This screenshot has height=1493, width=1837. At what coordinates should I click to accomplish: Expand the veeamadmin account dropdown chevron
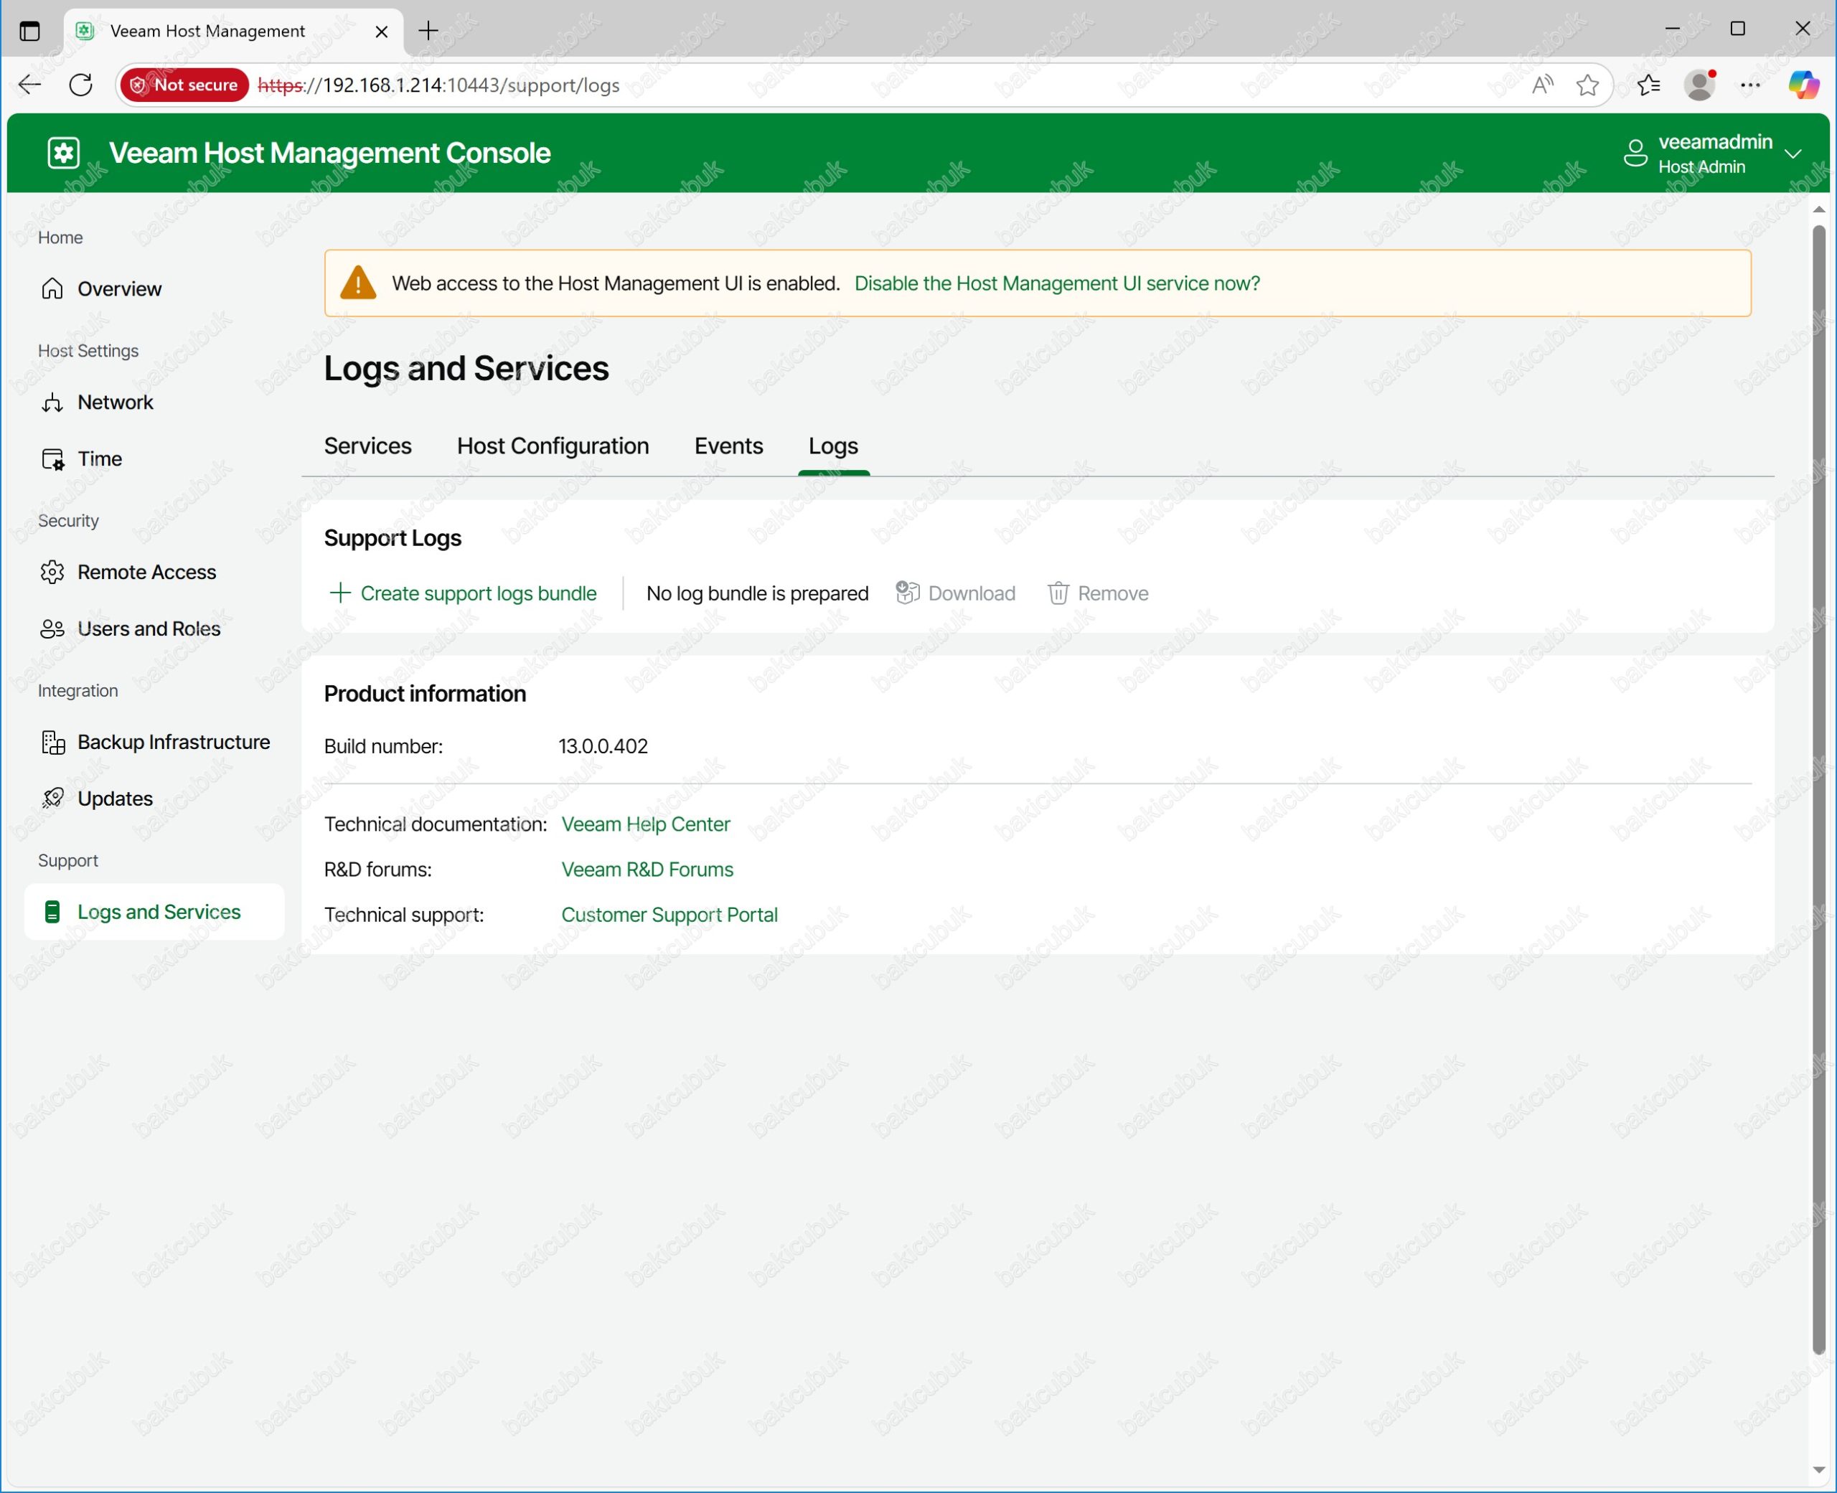[x=1793, y=154]
